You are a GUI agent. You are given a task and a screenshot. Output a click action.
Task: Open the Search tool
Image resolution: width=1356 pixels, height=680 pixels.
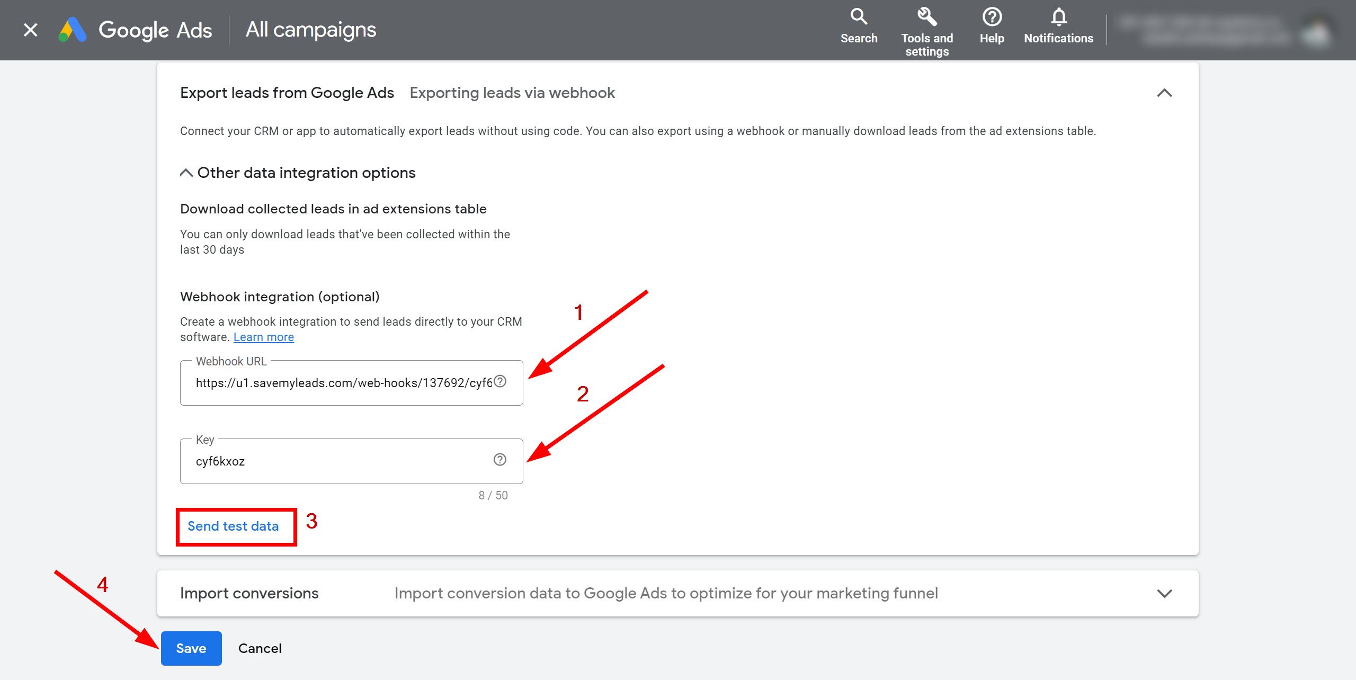pyautogui.click(x=858, y=19)
